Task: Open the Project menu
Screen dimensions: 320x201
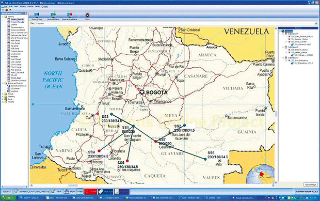Action: click(x=23, y=7)
